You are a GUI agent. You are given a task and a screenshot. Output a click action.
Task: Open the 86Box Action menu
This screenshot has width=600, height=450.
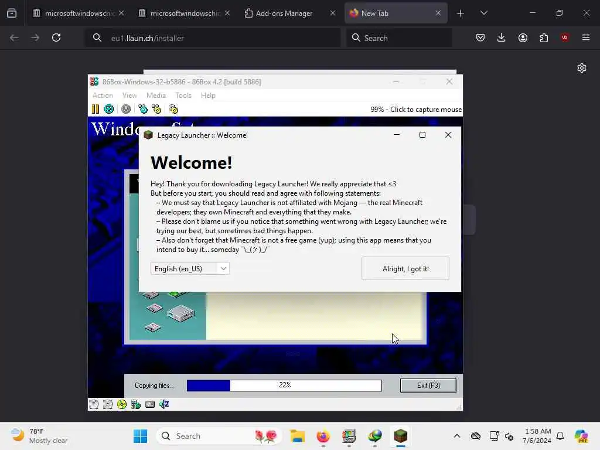(103, 96)
